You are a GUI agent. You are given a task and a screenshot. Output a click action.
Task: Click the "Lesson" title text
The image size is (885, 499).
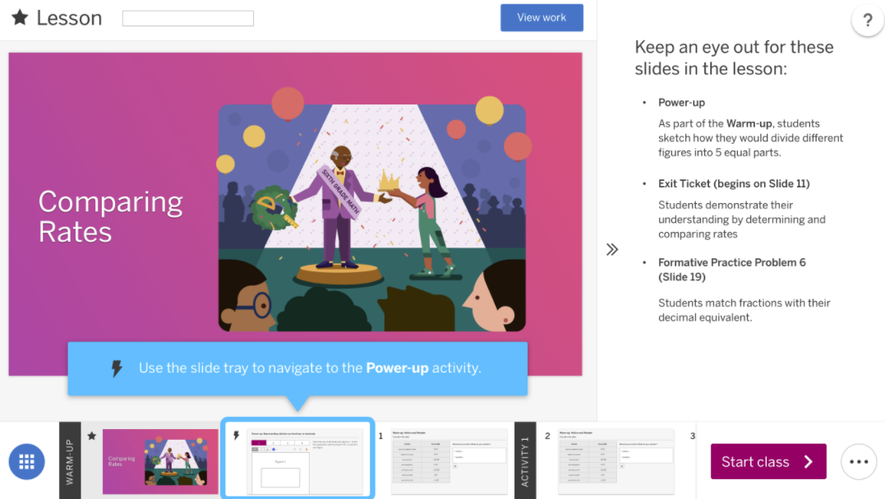[x=69, y=18]
